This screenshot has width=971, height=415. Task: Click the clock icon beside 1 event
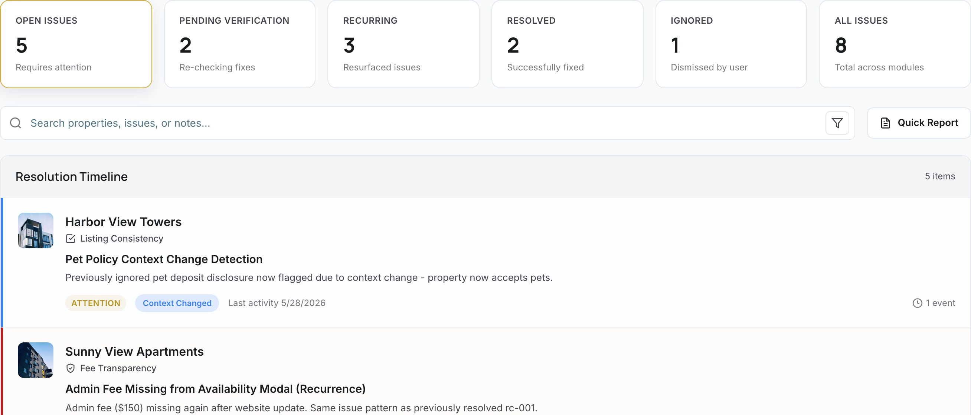[x=917, y=303]
